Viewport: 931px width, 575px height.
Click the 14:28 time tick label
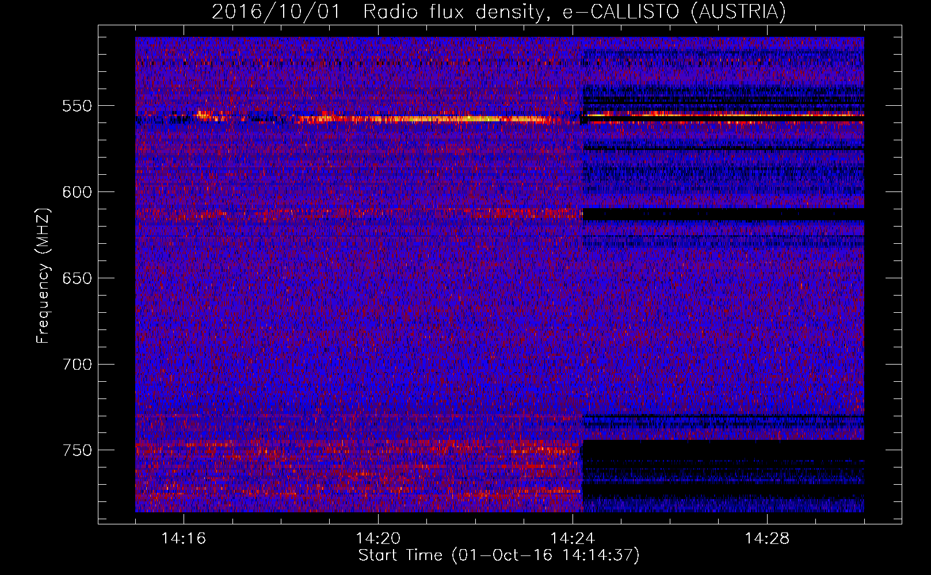tap(767, 539)
